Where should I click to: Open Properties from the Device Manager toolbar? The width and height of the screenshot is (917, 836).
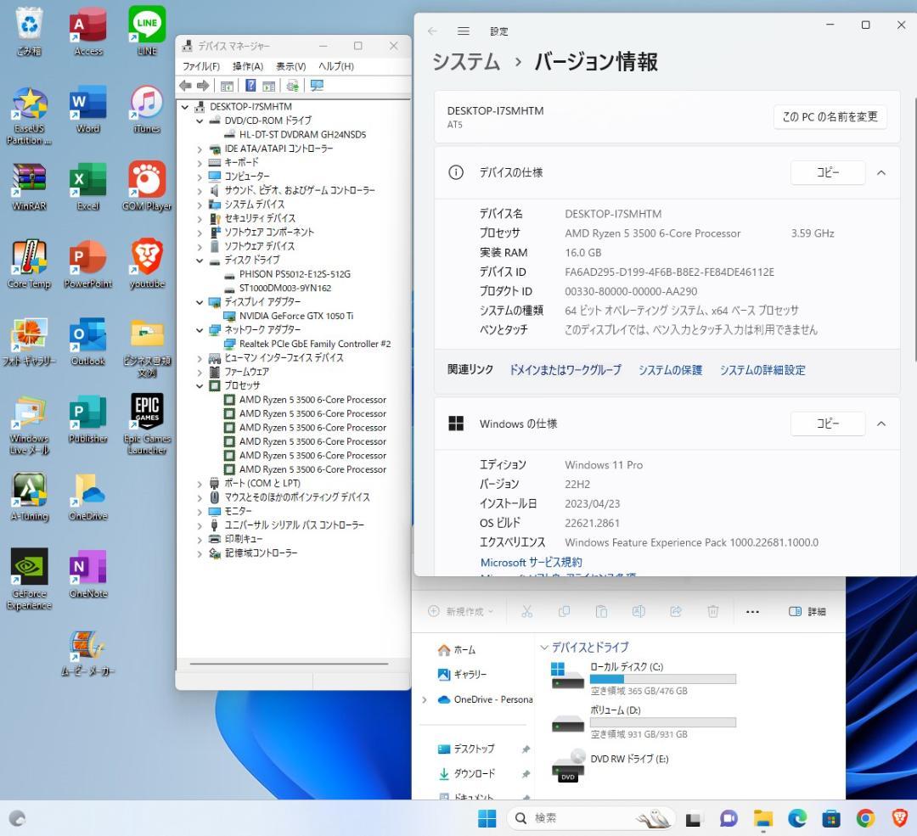[226, 86]
